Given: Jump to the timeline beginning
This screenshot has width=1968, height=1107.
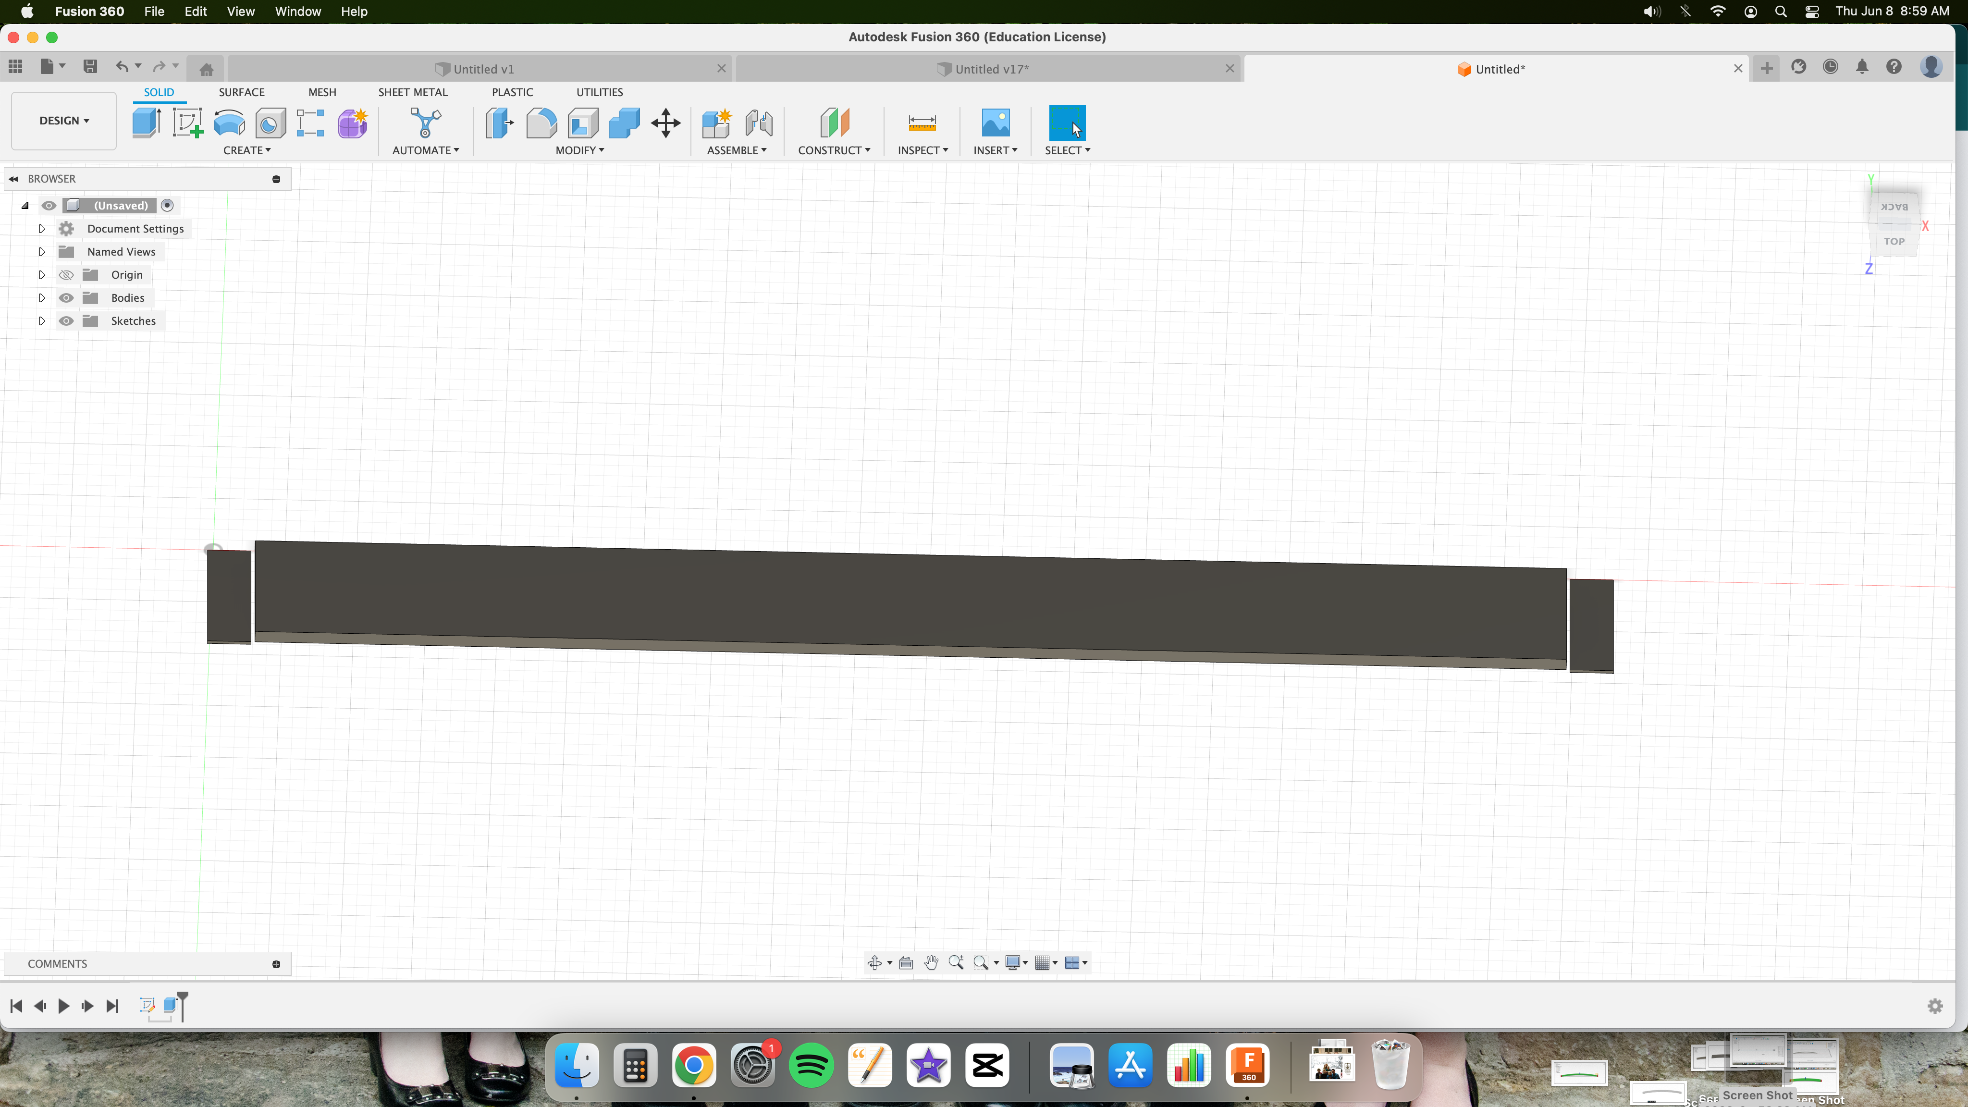Looking at the screenshot, I should 16,1006.
